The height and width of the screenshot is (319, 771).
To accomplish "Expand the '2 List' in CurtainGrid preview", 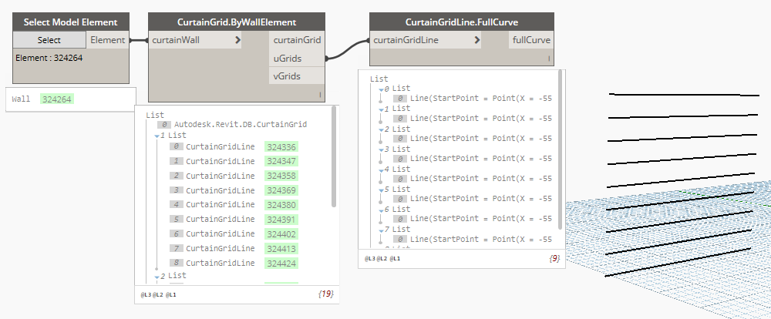I will (158, 276).
